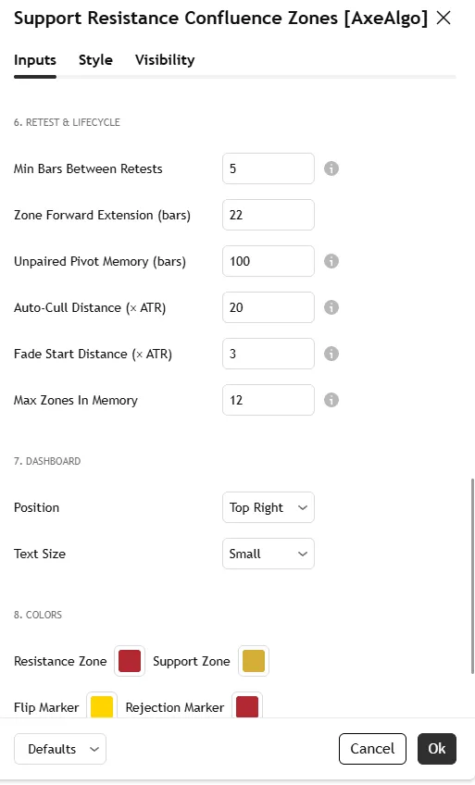475x785 pixels.
Task: Open the dashboard Position dropdown
Action: click(x=269, y=507)
